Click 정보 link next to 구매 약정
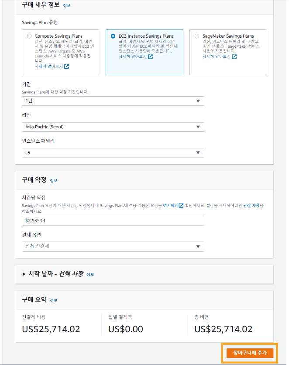Image resolution: width=289 pixels, height=365 pixels. pyautogui.click(x=54, y=180)
